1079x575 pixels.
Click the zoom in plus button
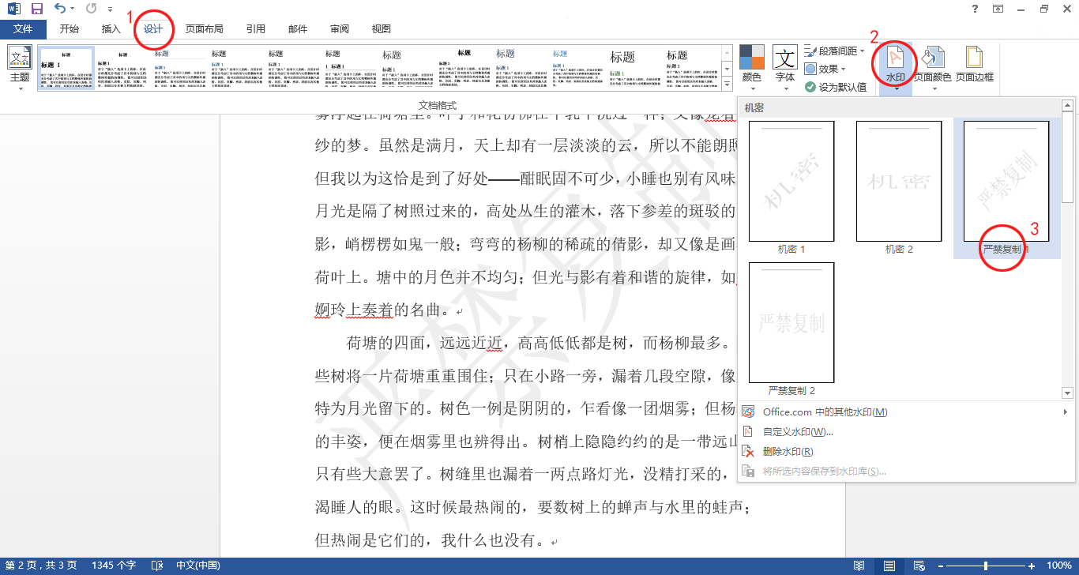tap(1032, 566)
